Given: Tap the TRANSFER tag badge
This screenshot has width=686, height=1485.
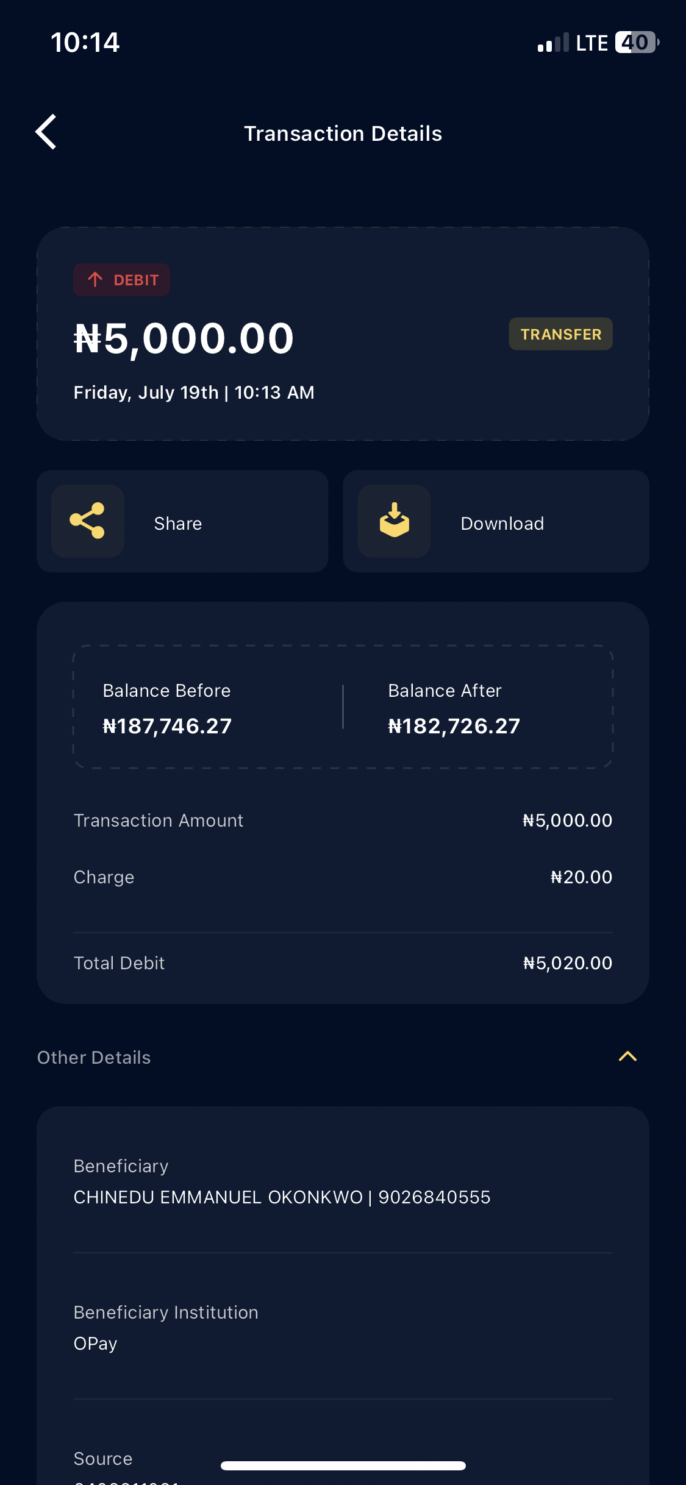Looking at the screenshot, I should tap(560, 334).
